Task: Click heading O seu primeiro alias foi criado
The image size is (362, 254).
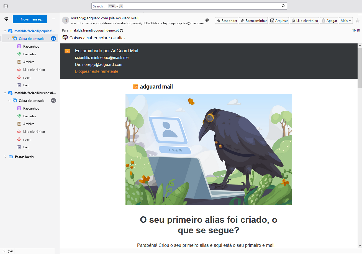Action: (209, 225)
